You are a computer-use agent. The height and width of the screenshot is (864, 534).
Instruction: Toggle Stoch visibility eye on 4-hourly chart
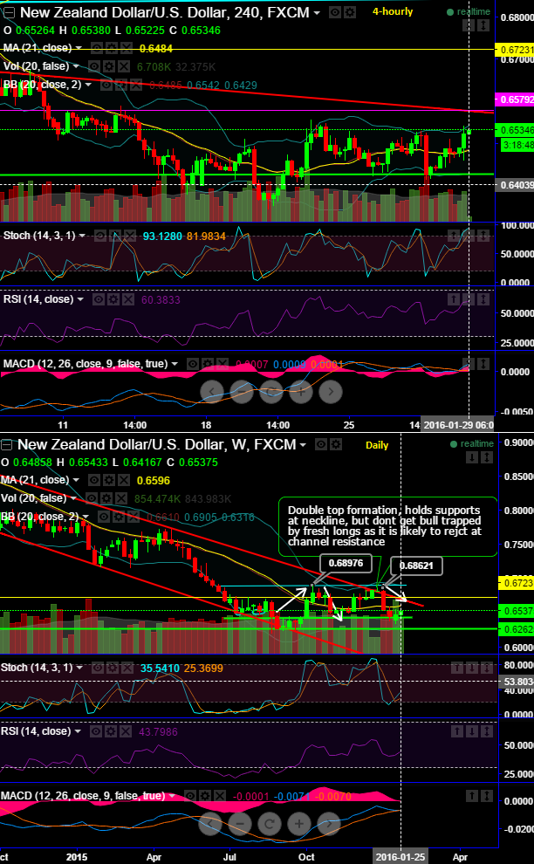coord(99,236)
